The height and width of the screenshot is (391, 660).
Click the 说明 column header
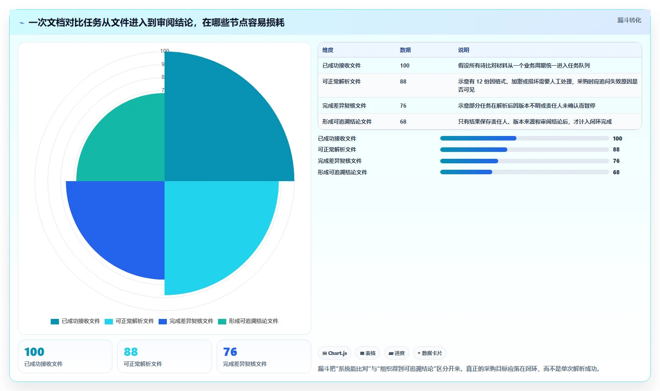coord(463,50)
